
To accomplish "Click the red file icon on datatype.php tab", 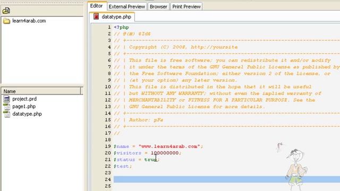I will (96, 16).
